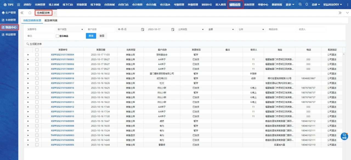Screen dimensions: 351x160
Task: Go to the home tab icon
Action: click(30, 13)
